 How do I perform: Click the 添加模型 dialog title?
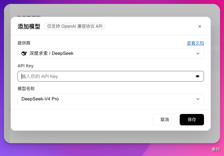[x=29, y=26]
